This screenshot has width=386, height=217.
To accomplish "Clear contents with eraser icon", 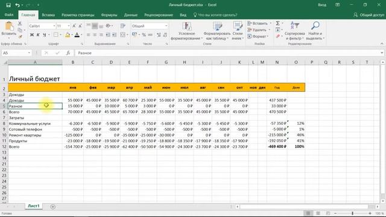I will (x=277, y=36).
